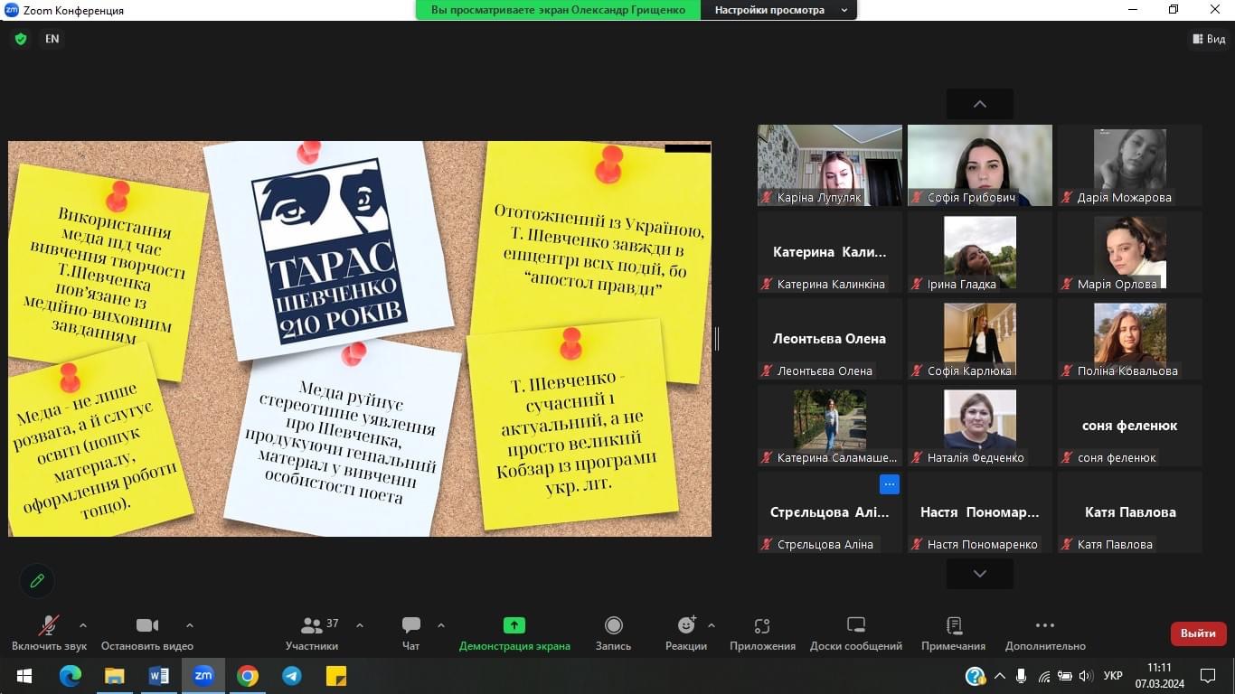Unmute with the Включить звук microphone icon

pyautogui.click(x=49, y=625)
